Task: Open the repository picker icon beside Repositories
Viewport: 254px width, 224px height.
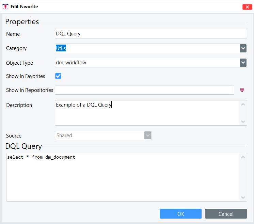Action: coord(242,90)
